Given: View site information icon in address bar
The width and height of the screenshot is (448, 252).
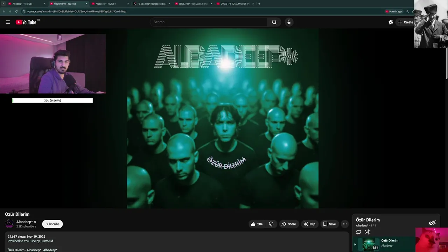Looking at the screenshot, I should coord(24,11).
